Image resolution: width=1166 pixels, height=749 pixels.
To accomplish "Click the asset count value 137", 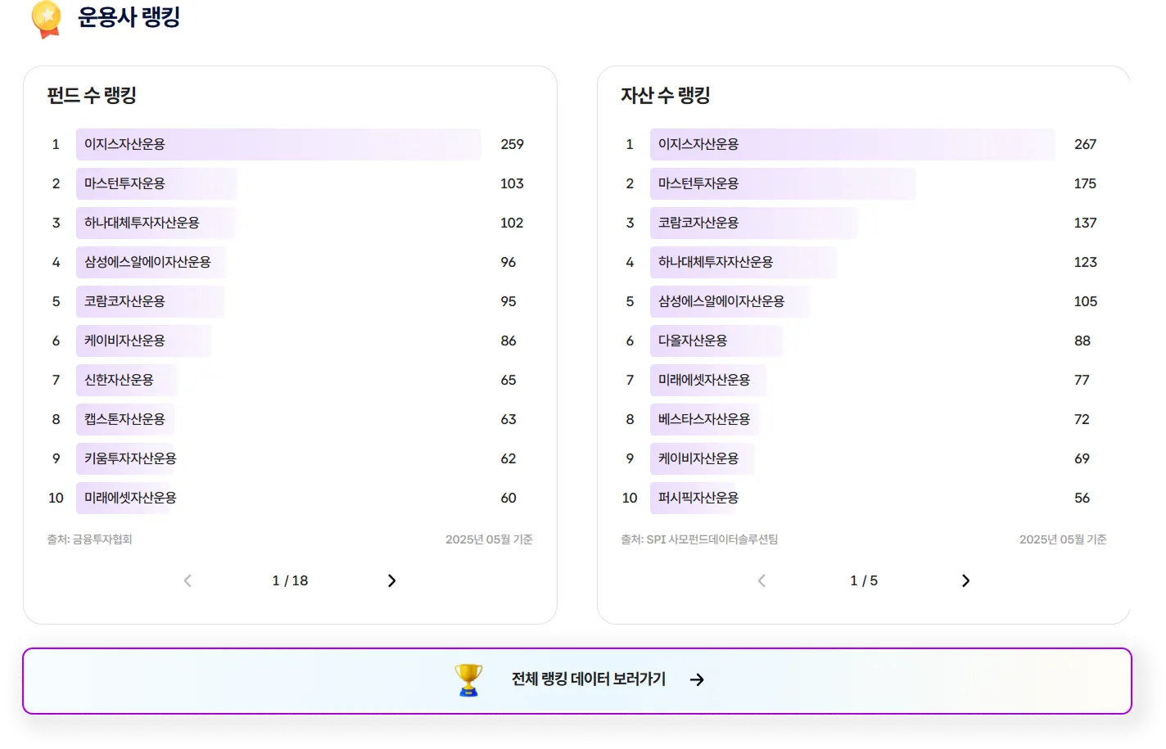I will coord(1085,223).
